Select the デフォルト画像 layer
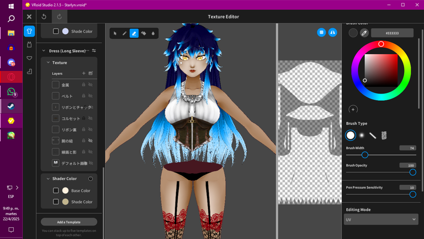The width and height of the screenshot is (424, 239). 74,163
